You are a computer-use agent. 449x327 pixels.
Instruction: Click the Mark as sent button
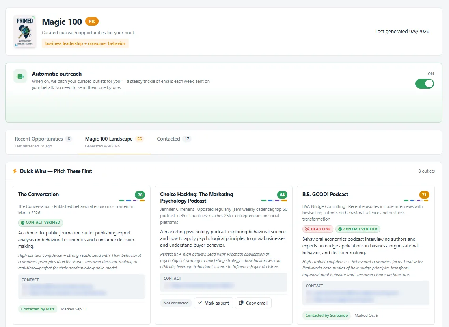pyautogui.click(x=213, y=303)
